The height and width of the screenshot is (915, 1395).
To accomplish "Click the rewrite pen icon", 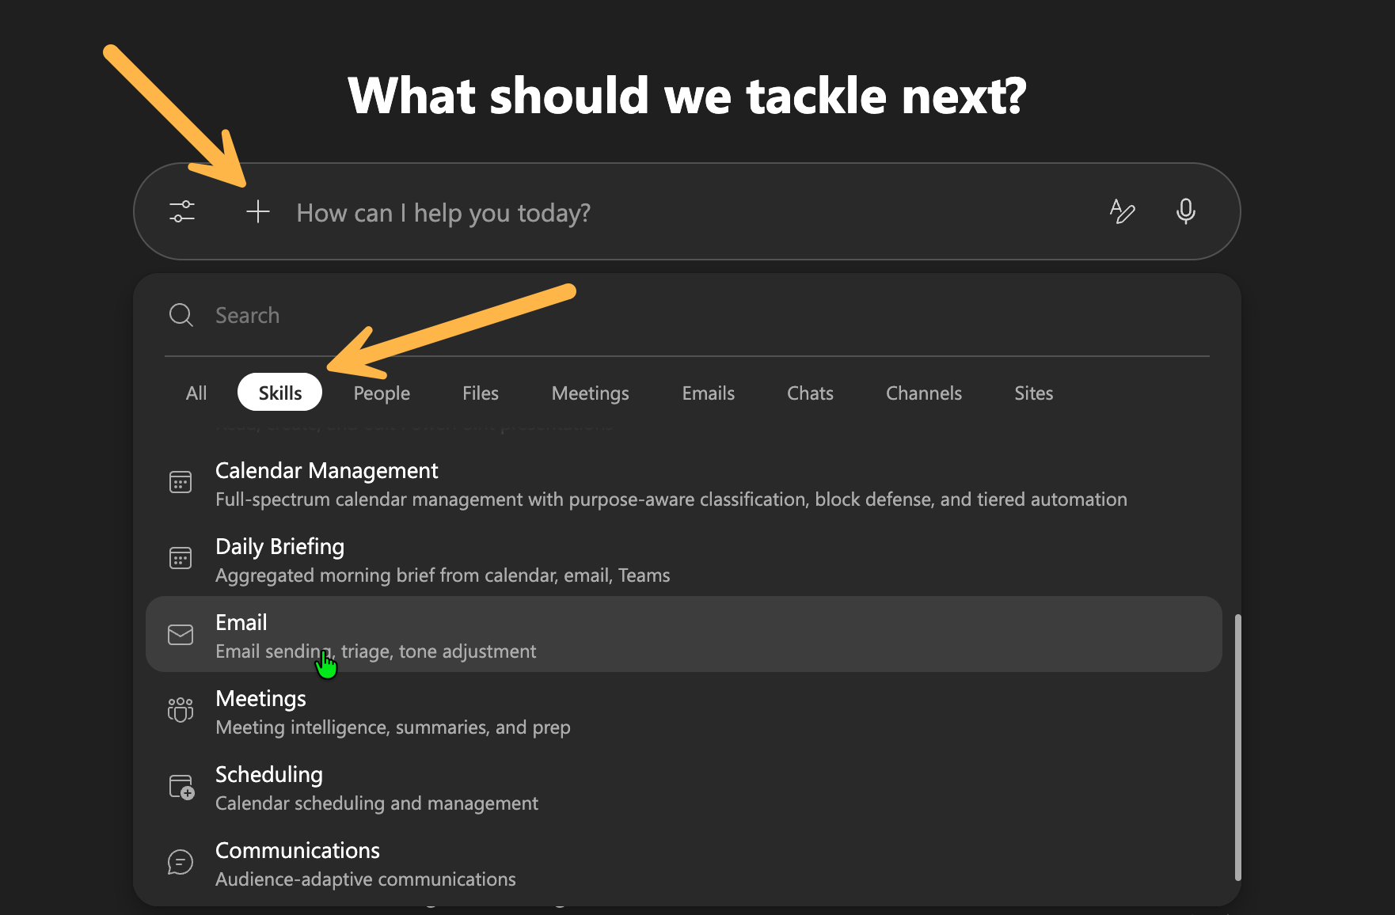I will (x=1122, y=212).
